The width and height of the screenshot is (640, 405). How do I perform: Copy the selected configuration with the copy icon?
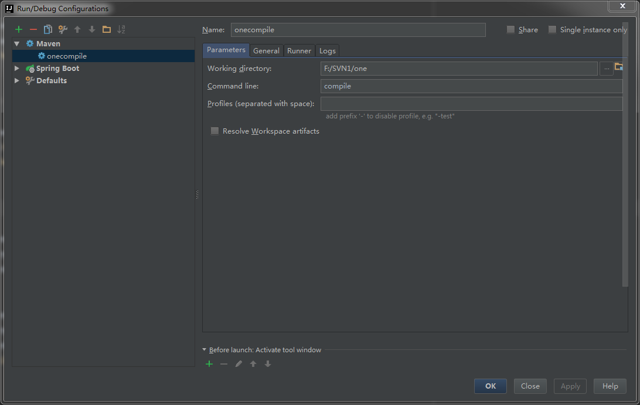coord(48,29)
